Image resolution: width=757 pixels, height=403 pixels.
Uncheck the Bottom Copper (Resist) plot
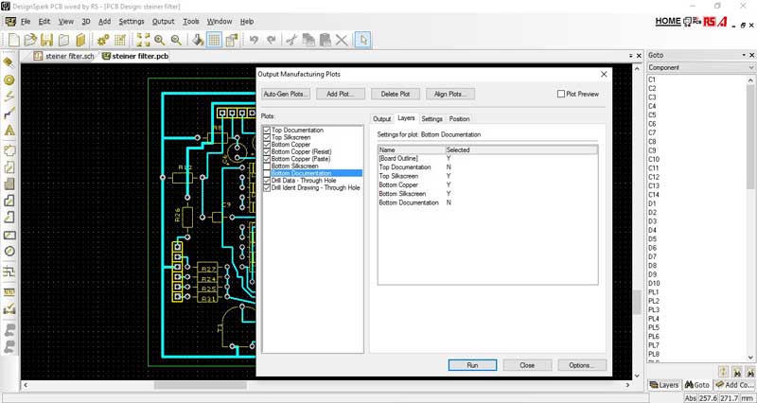coord(267,151)
